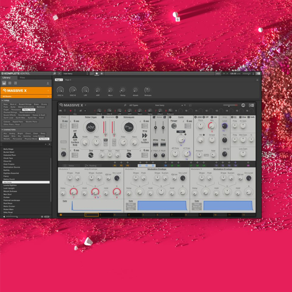Click the Pink noise waveform icon
292x292 pixels.
coord(163,144)
